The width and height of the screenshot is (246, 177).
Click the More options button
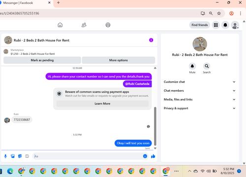tap(119, 60)
